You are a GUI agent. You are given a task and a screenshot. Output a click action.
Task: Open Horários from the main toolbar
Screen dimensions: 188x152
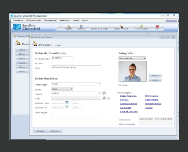(x=81, y=27)
